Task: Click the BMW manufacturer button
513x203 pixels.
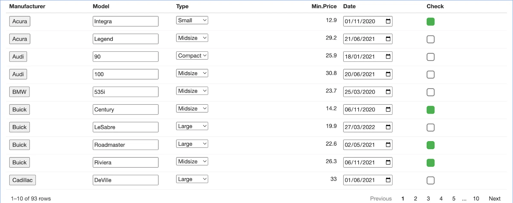Action: tap(19, 92)
